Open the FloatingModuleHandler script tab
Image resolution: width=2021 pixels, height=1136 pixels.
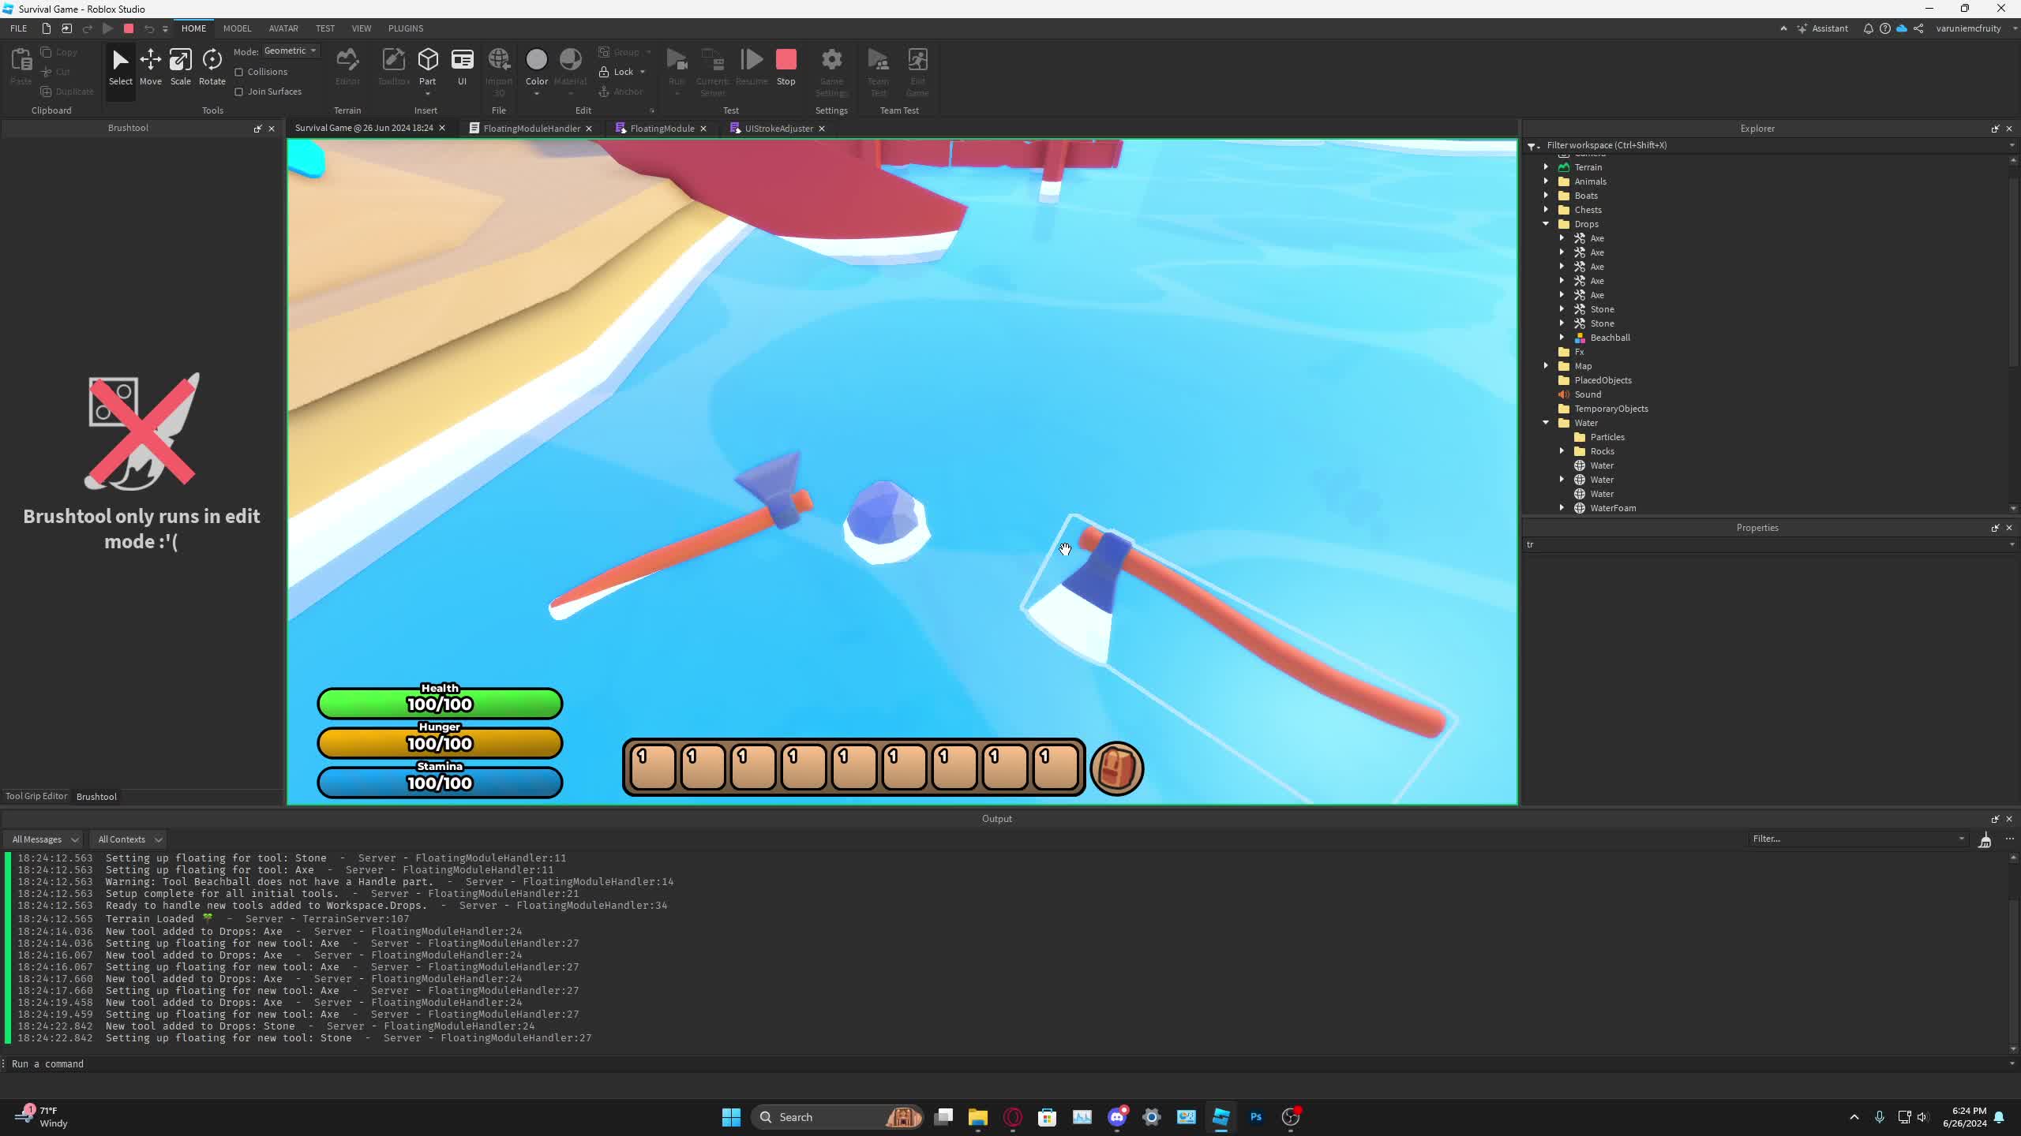coord(531,129)
